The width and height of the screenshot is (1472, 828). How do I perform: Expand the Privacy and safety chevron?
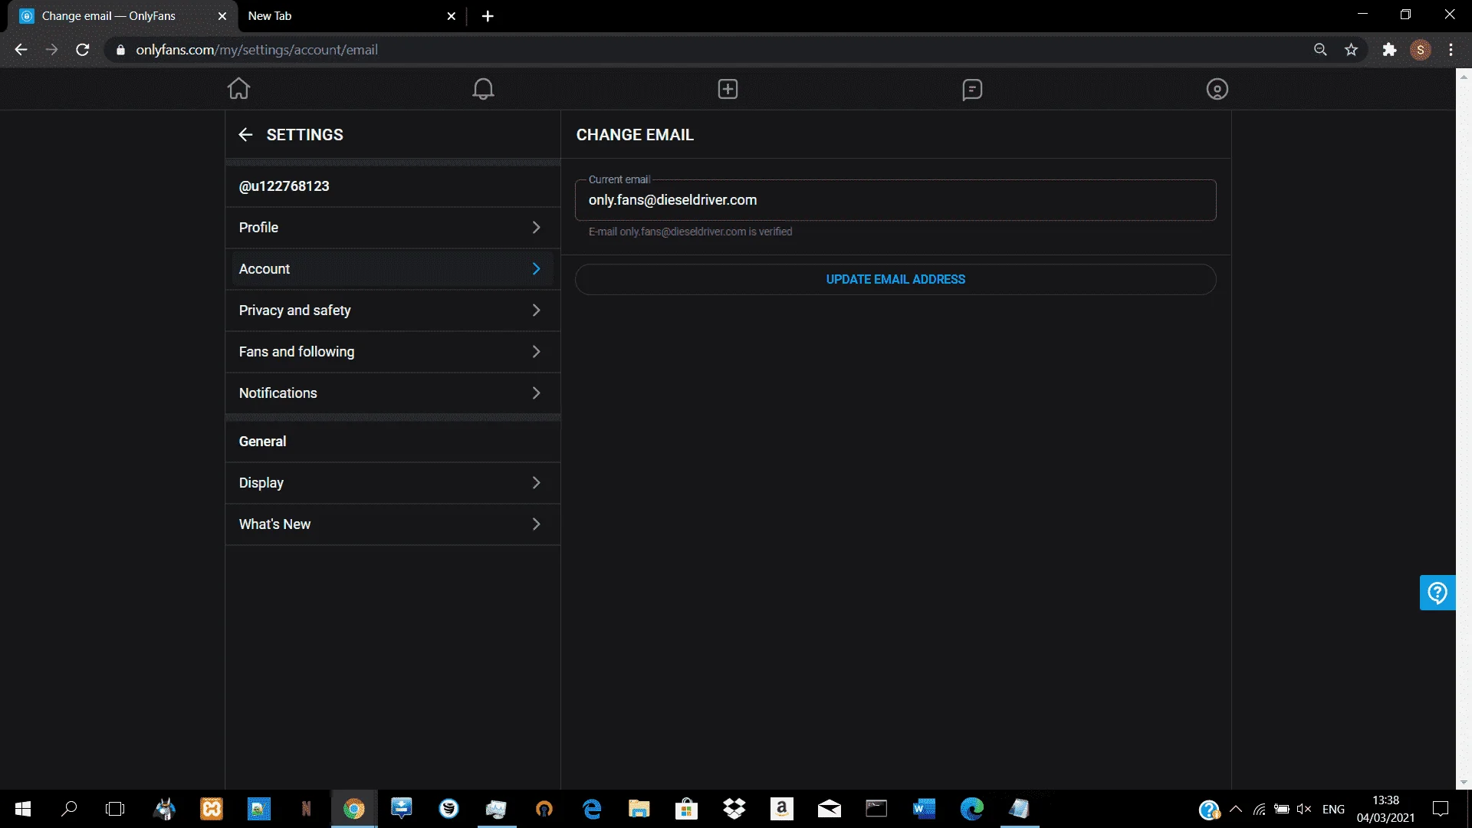click(x=536, y=310)
